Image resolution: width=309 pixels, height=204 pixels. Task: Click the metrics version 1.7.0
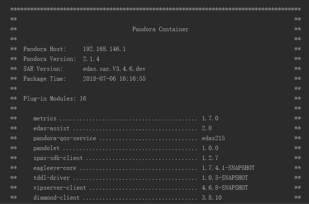pyautogui.click(x=210, y=119)
